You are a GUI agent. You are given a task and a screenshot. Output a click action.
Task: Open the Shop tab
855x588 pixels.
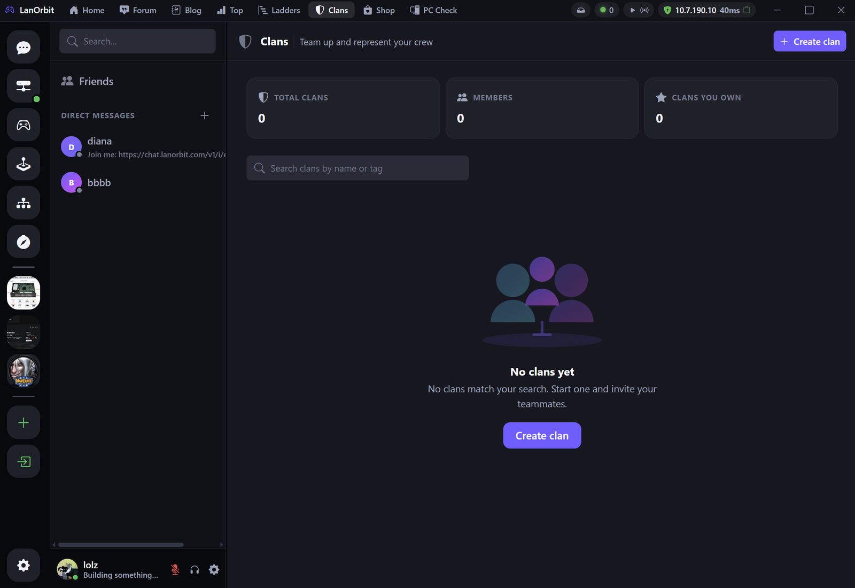point(379,10)
